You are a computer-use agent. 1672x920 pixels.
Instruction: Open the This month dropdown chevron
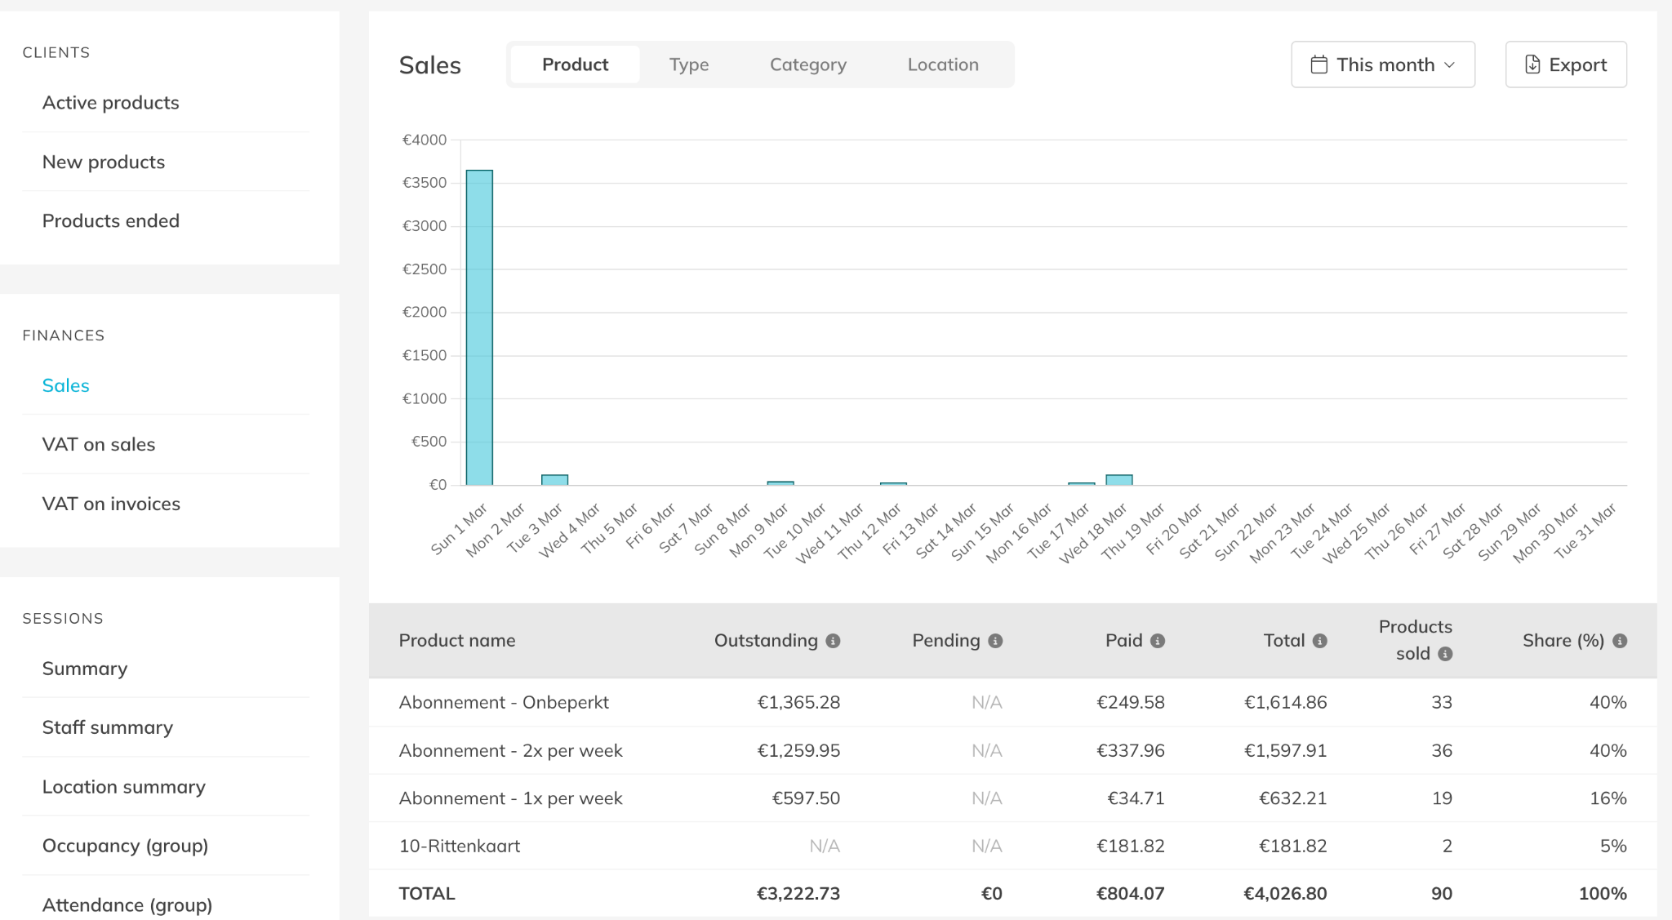1450,64
